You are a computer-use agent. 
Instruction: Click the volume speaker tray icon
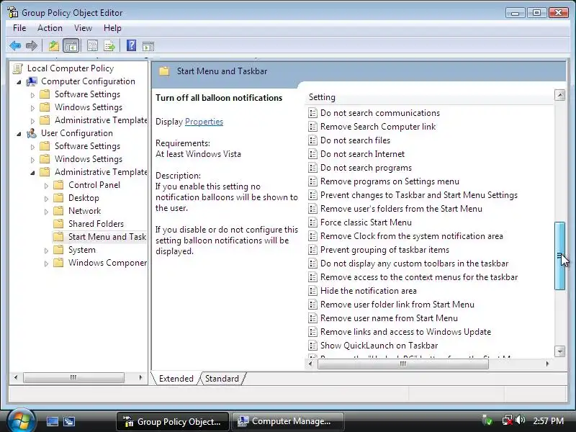520,420
